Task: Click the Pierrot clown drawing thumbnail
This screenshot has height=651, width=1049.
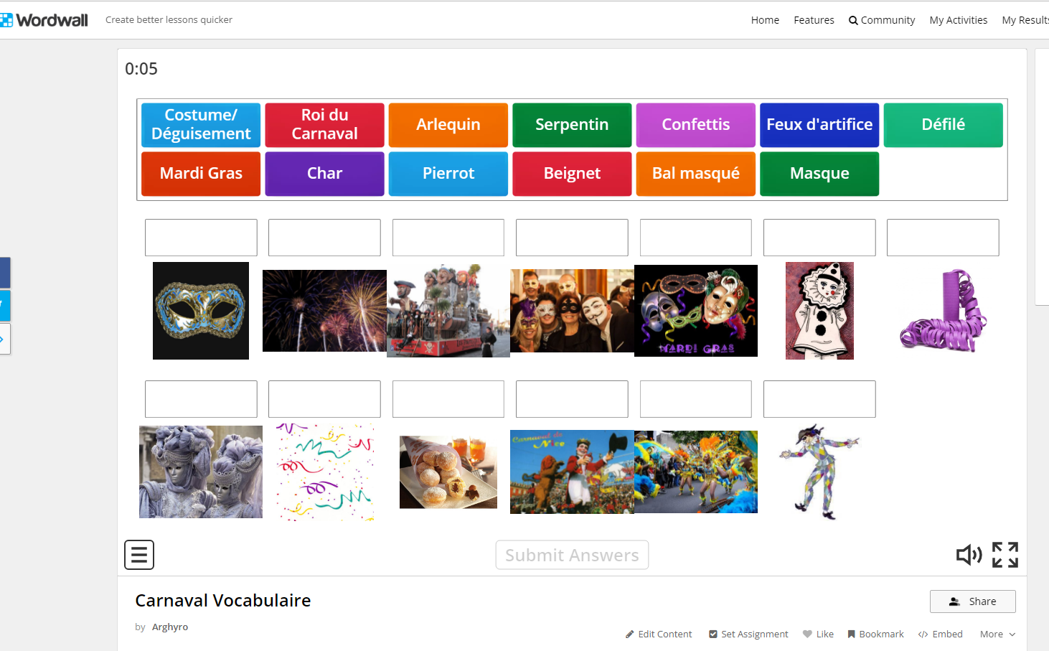Action: pyautogui.click(x=819, y=311)
